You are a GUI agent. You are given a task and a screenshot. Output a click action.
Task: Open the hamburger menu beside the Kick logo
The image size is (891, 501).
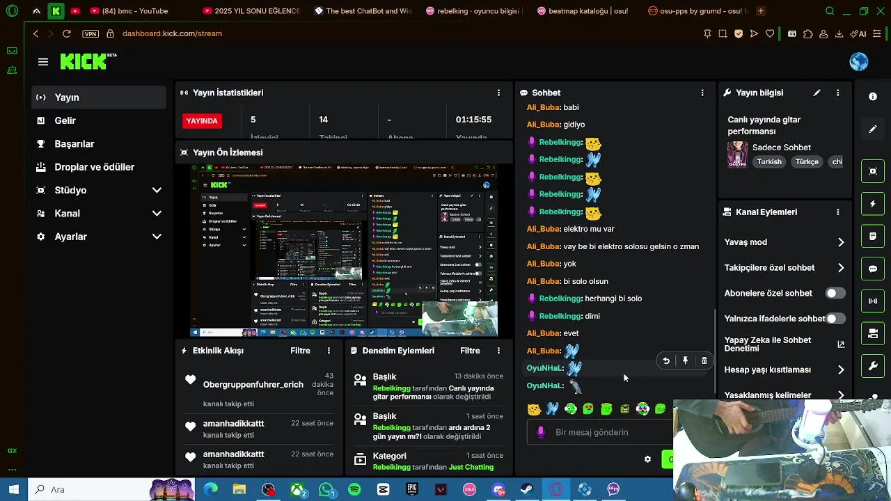[43, 62]
